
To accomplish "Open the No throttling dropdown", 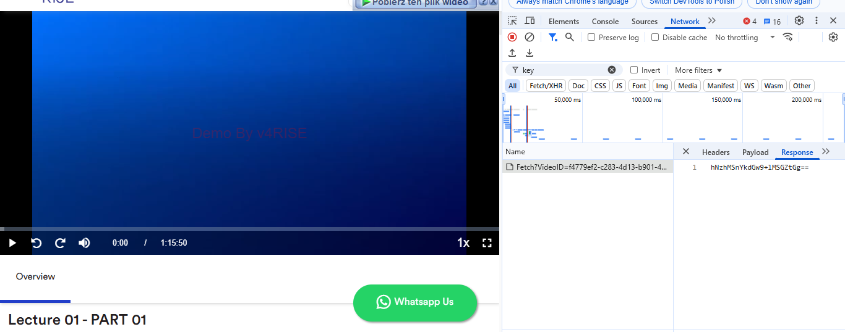I will 745,37.
